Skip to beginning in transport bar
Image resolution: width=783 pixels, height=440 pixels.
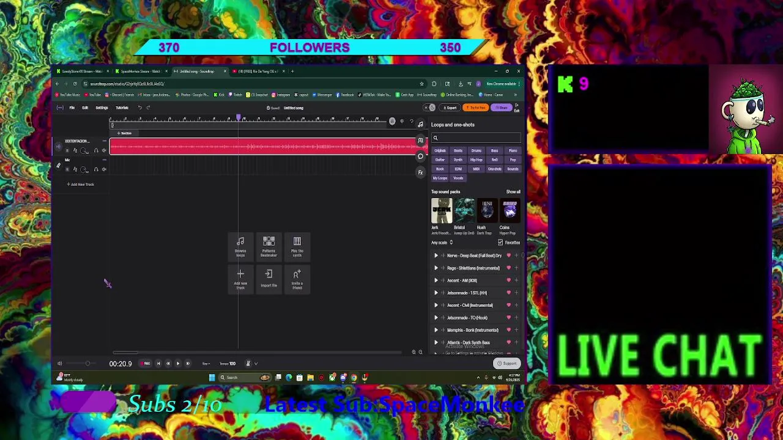click(158, 364)
